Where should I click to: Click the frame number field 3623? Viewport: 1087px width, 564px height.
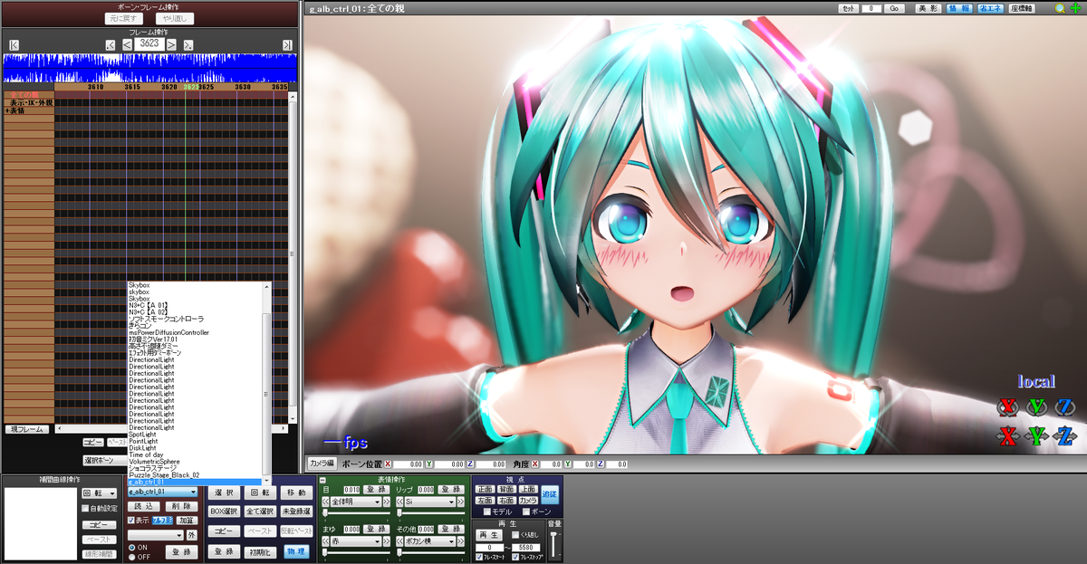(149, 43)
